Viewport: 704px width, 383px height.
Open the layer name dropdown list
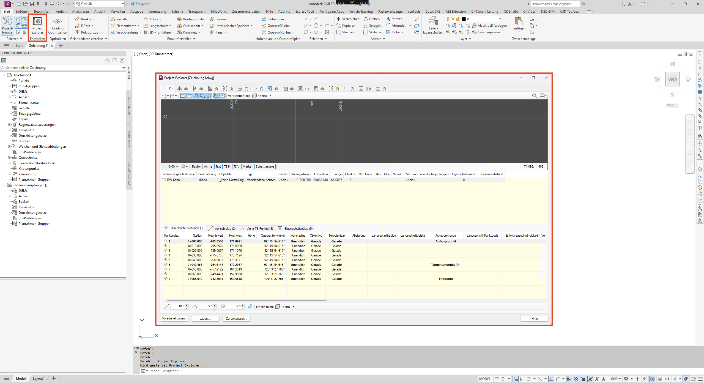(x=500, y=19)
